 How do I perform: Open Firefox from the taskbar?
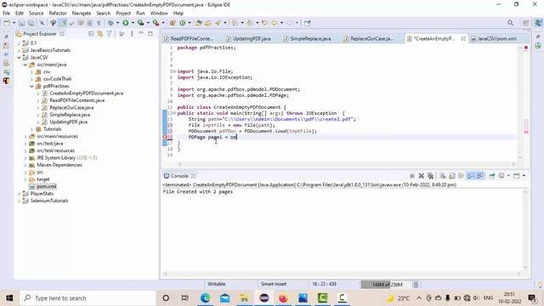point(283,298)
